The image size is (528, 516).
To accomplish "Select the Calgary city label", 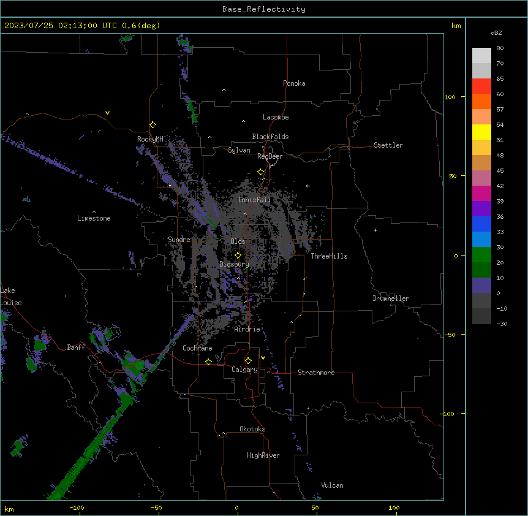I will pos(244,370).
